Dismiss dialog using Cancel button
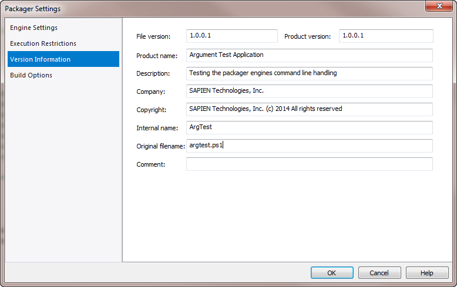The image size is (457, 287). pyautogui.click(x=379, y=273)
